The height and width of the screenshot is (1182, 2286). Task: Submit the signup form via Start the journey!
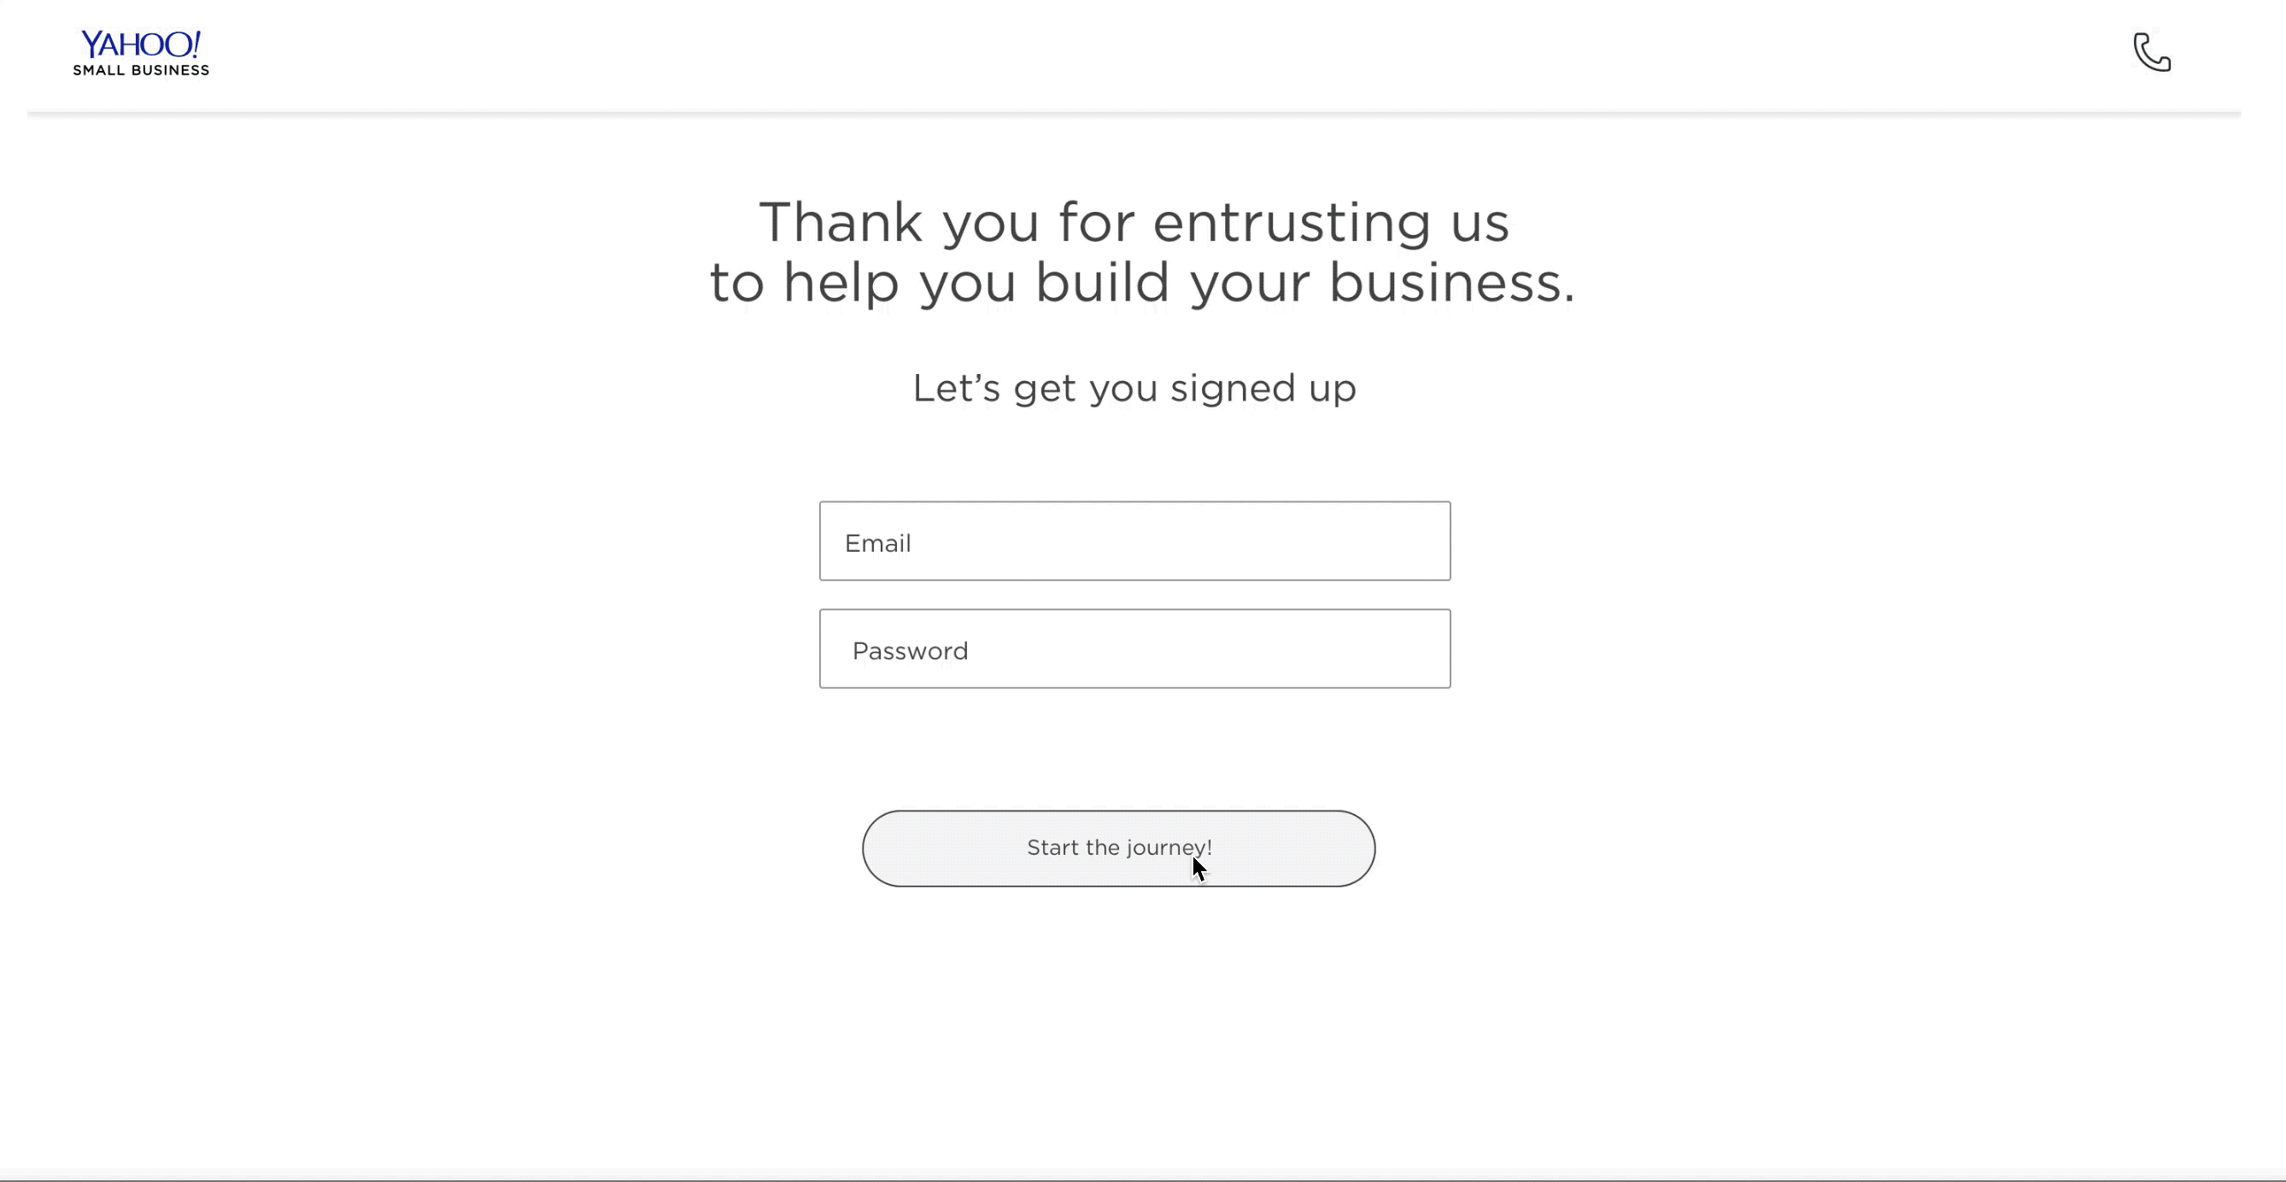pos(1118,847)
